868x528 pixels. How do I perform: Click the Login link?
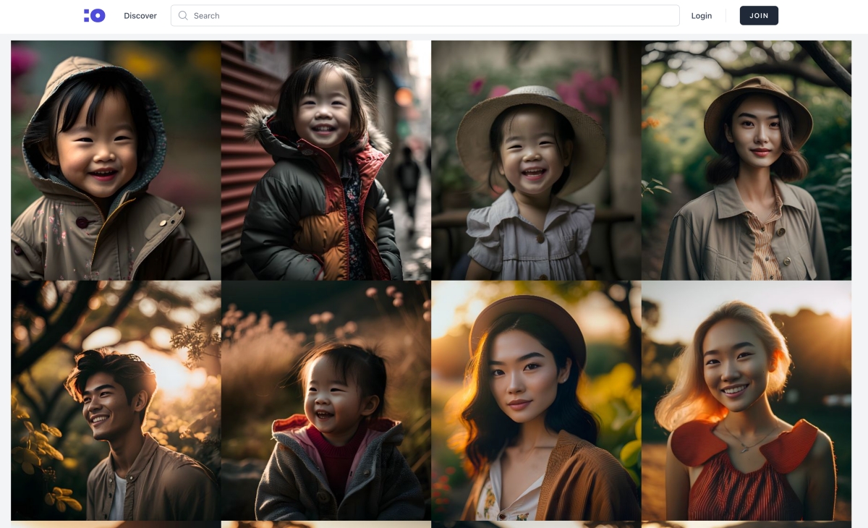702,15
